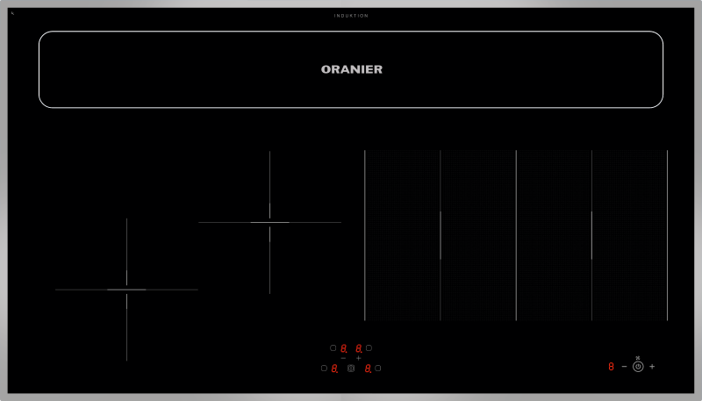Tap the lower-left red zone level display

pos(334,369)
